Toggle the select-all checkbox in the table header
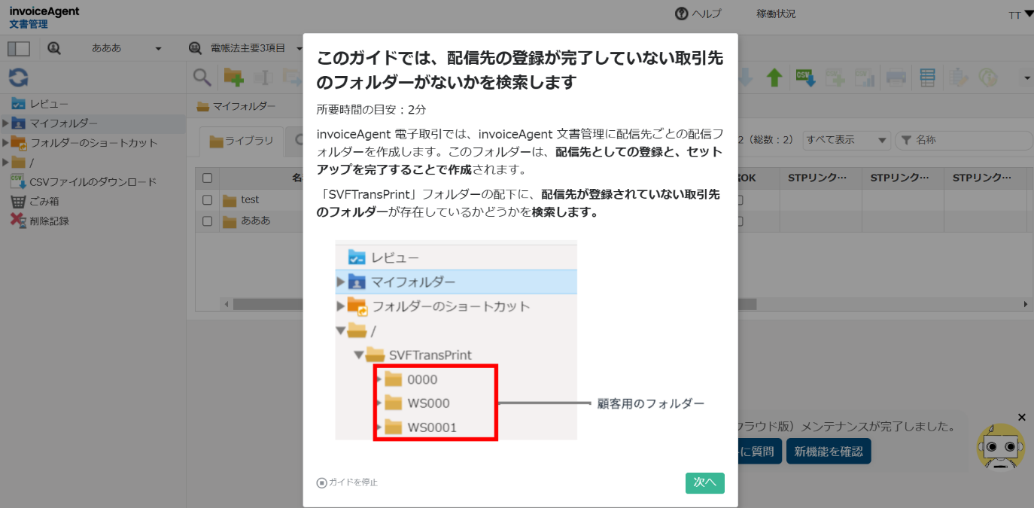The width and height of the screenshot is (1034, 508). click(x=207, y=178)
